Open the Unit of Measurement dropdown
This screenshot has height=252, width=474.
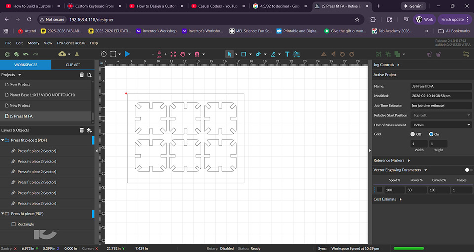pyautogui.click(x=440, y=125)
